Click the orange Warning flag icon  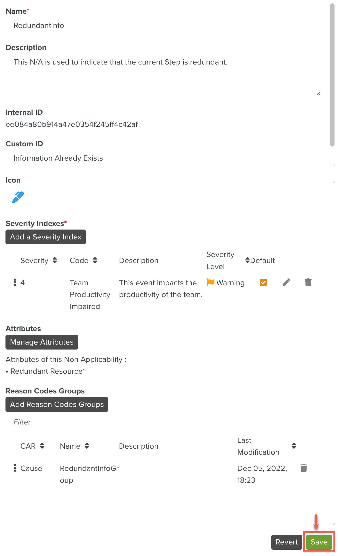coord(210,283)
